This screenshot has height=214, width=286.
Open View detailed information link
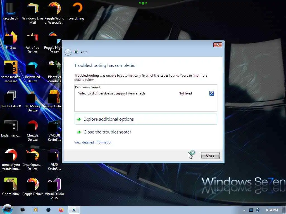point(93,142)
